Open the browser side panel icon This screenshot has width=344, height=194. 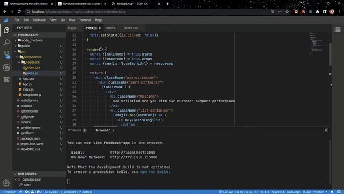325,12
